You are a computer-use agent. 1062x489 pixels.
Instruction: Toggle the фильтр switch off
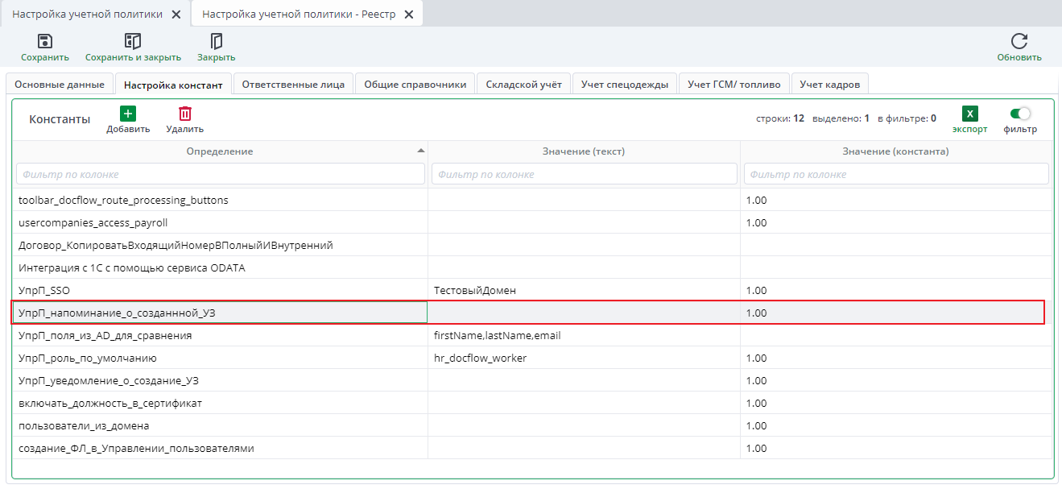(x=1020, y=114)
